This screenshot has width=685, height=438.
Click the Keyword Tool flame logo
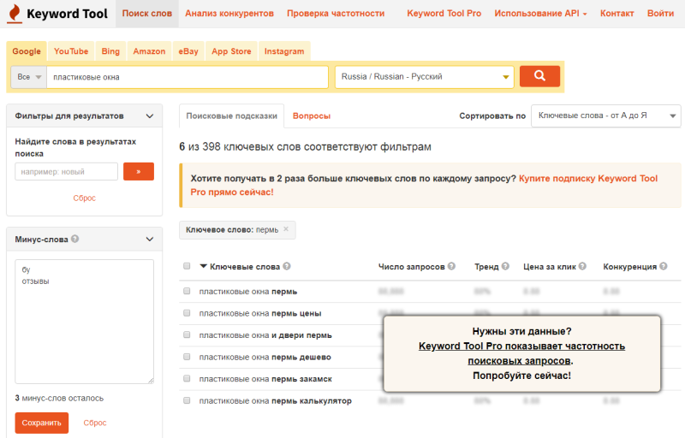pyautogui.click(x=15, y=14)
